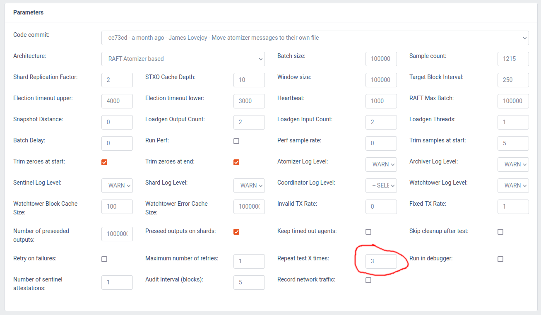
Task: Click the Batch size input field
Action: click(x=381, y=59)
